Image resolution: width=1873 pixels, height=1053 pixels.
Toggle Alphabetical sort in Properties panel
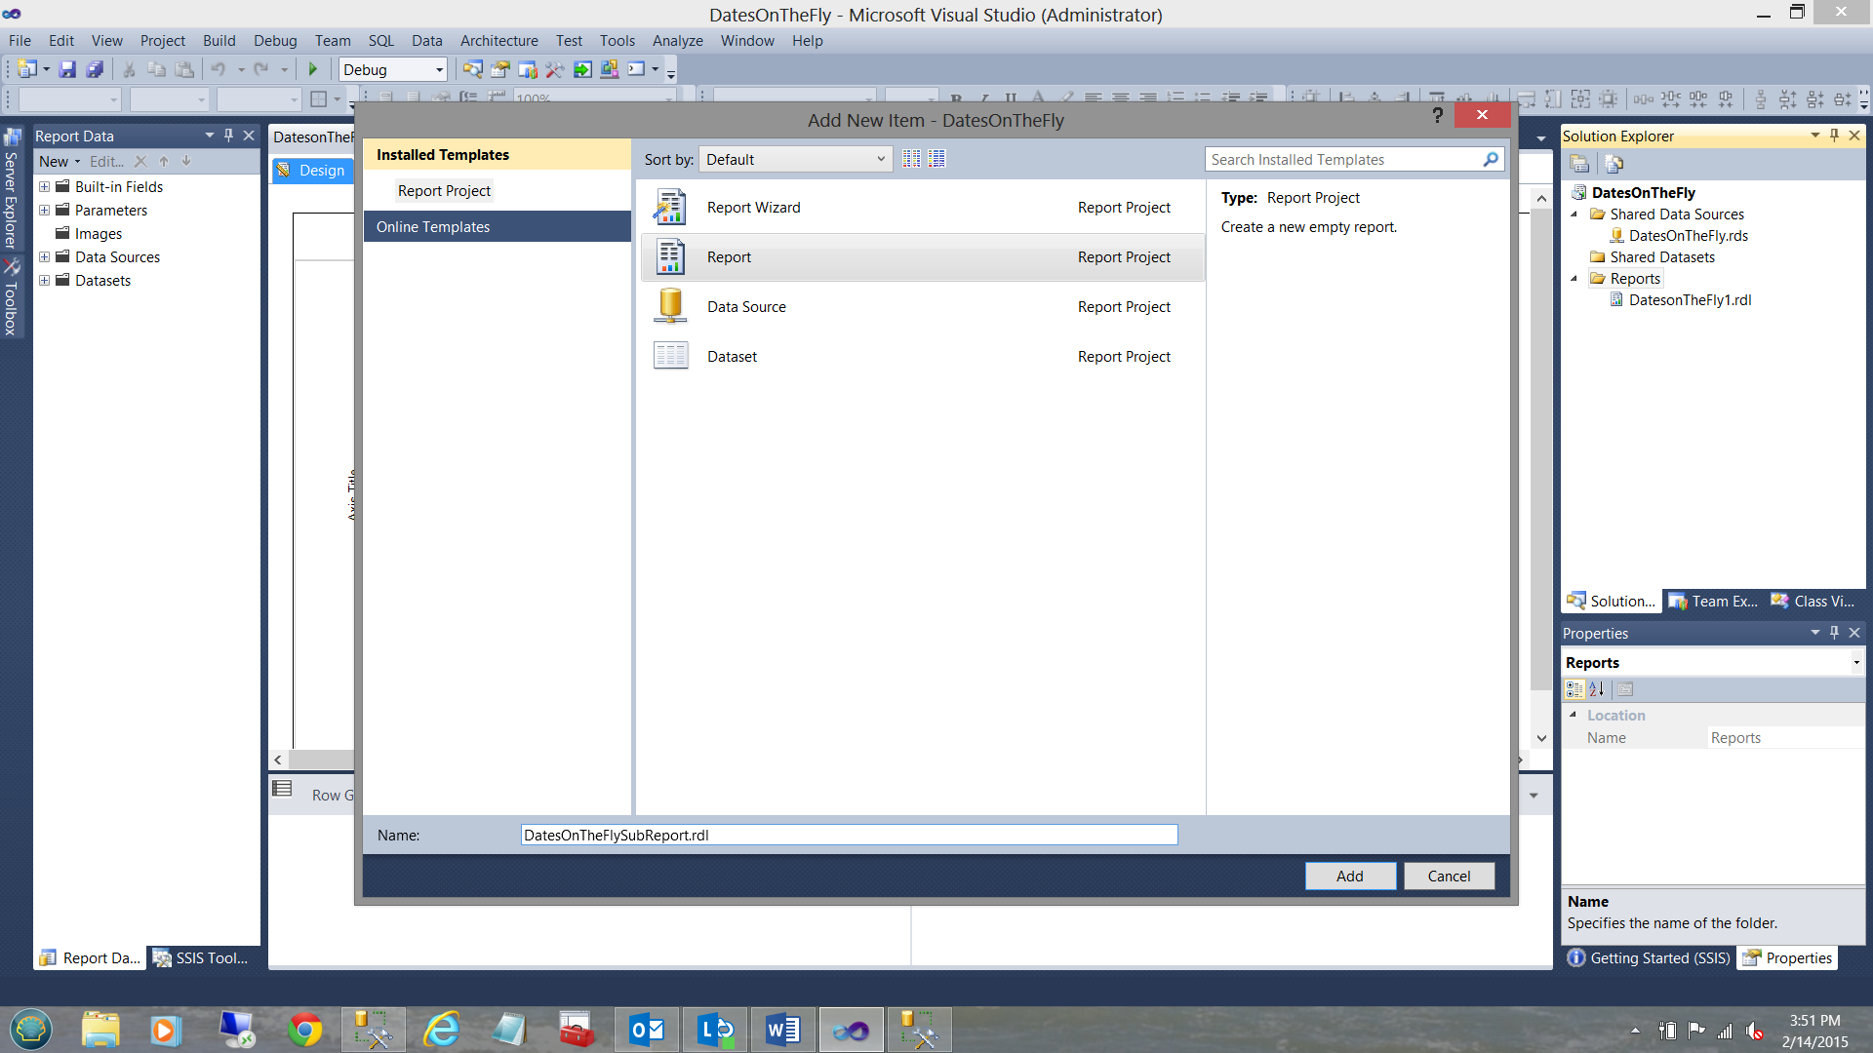[1597, 689]
